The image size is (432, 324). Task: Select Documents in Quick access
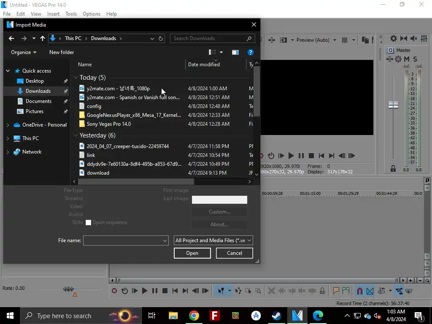(x=38, y=101)
